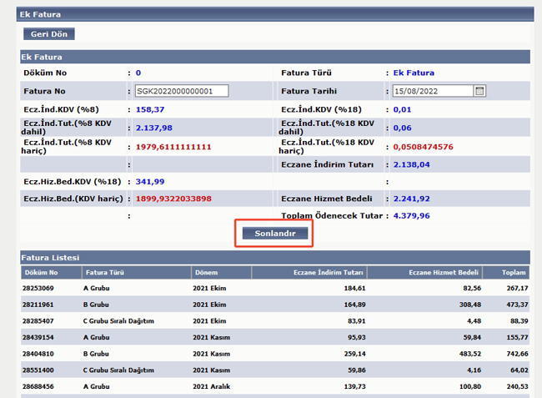Sort by Döküm No column header
542x398 pixels.
coord(51,273)
